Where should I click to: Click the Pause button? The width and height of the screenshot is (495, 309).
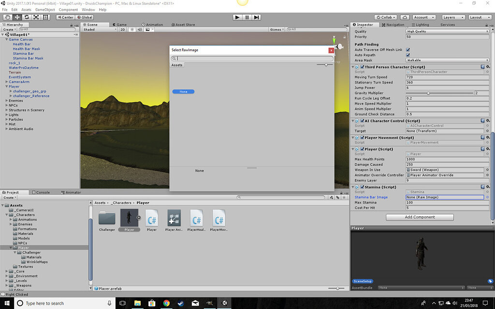[x=247, y=17]
